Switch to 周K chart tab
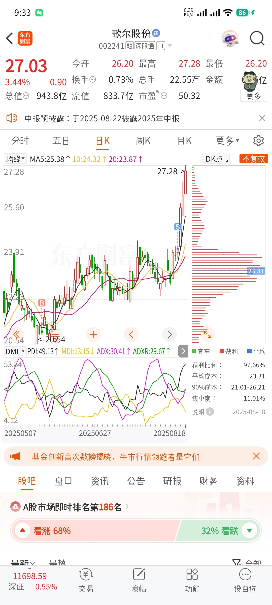 pos(143,141)
